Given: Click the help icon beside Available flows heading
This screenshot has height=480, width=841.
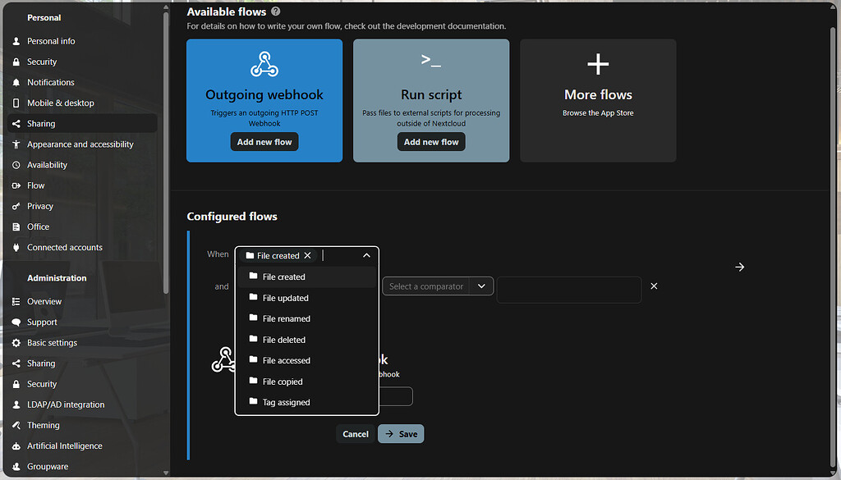Looking at the screenshot, I should [275, 11].
